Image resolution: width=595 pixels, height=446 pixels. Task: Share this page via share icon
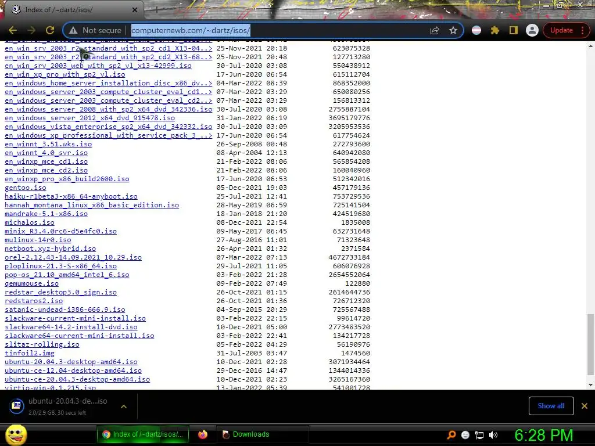[x=435, y=30]
